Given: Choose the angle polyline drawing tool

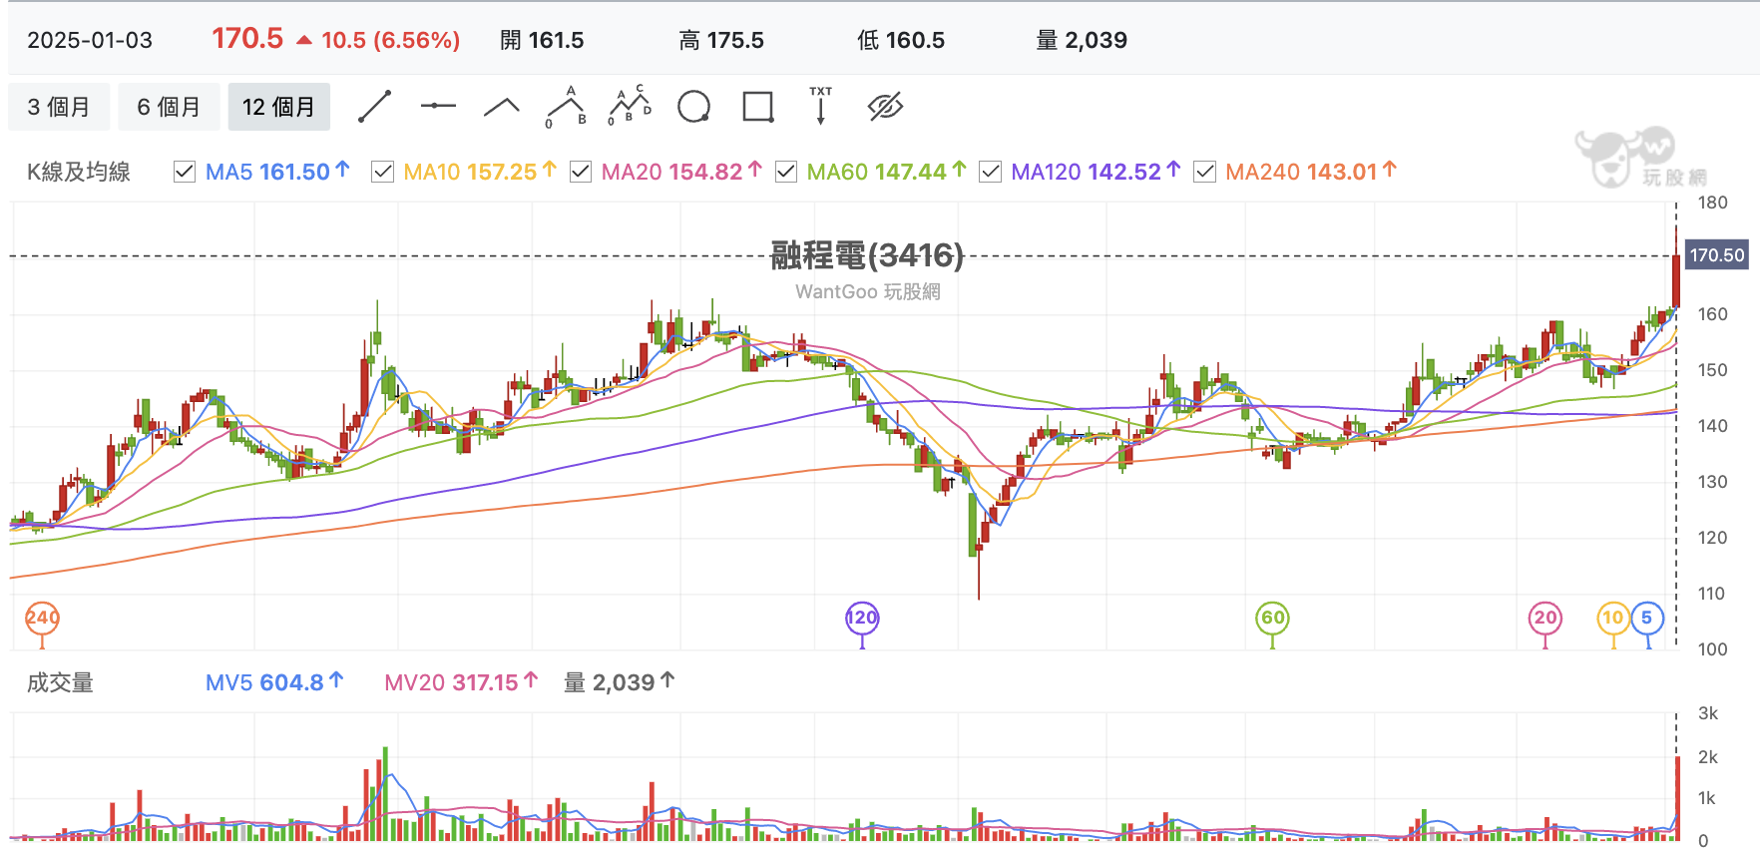Looking at the screenshot, I should click(502, 106).
